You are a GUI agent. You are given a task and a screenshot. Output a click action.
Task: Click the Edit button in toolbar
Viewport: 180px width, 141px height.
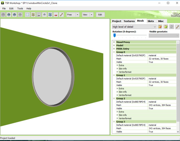pos(100,15)
